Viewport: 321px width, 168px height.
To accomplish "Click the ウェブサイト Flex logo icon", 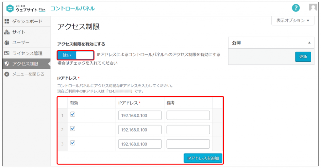I will point(10,9).
